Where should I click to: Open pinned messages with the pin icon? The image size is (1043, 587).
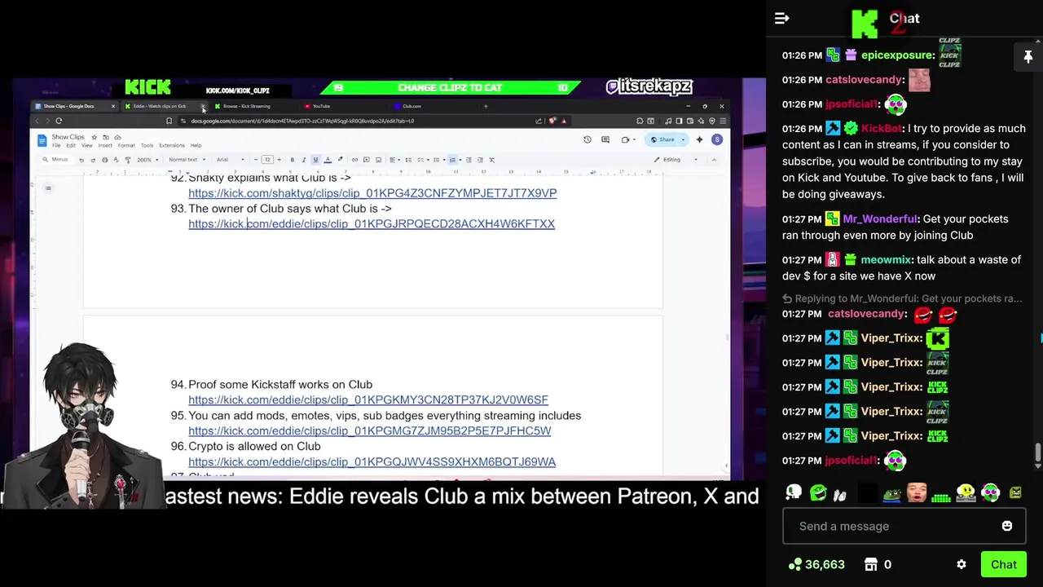coord(1028,56)
